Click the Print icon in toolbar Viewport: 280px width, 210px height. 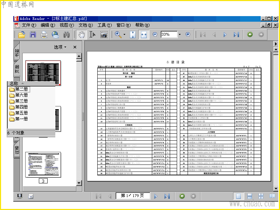[x=44, y=34]
